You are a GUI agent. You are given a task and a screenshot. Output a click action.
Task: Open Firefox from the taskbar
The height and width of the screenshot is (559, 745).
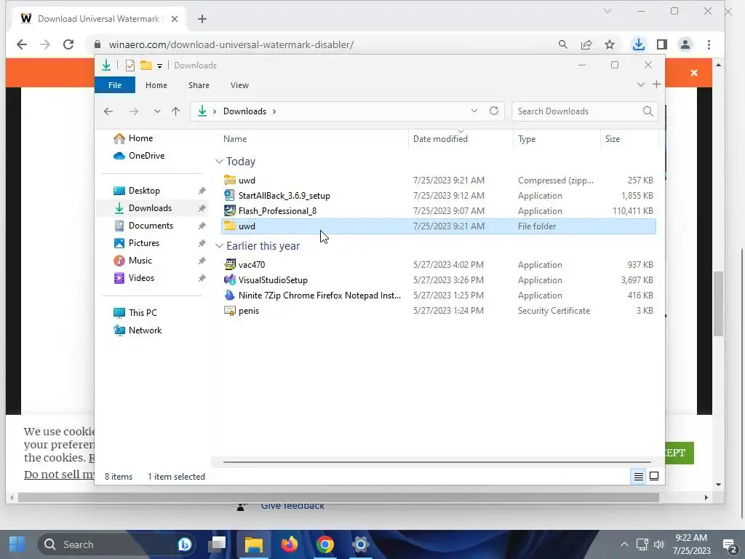coord(290,544)
